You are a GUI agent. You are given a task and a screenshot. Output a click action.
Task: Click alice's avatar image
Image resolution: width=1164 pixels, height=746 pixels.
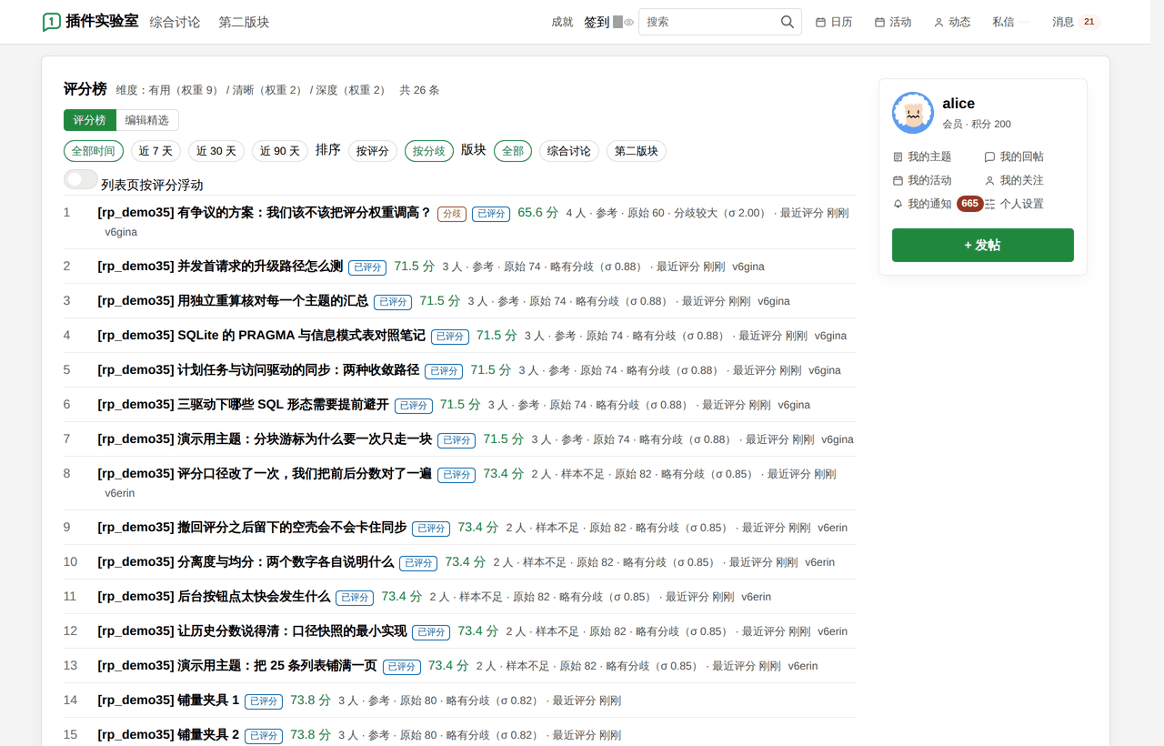(913, 113)
